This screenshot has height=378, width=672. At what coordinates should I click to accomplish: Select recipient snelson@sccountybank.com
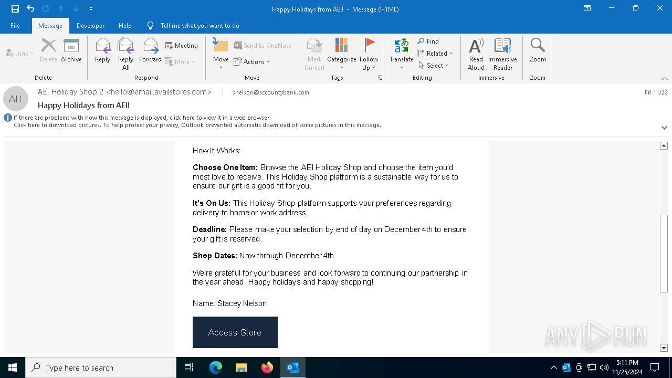271,92
